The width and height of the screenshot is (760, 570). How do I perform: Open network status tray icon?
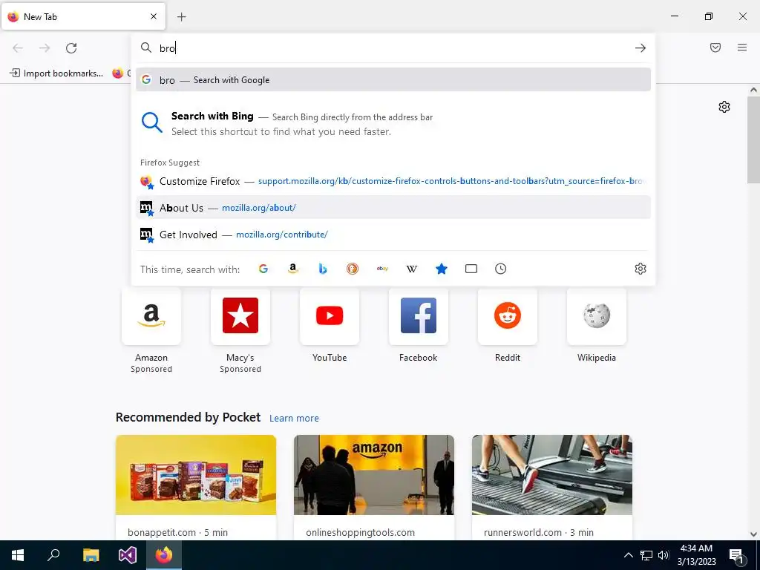646,555
